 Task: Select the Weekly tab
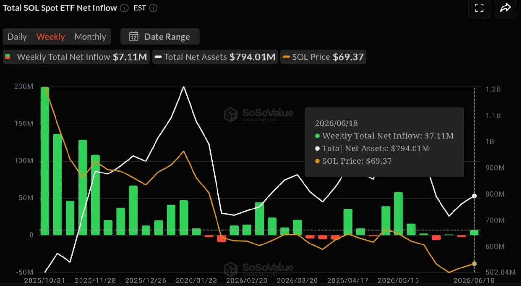click(x=51, y=37)
